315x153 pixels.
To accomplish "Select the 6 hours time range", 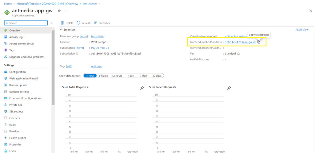I will point(103,76).
